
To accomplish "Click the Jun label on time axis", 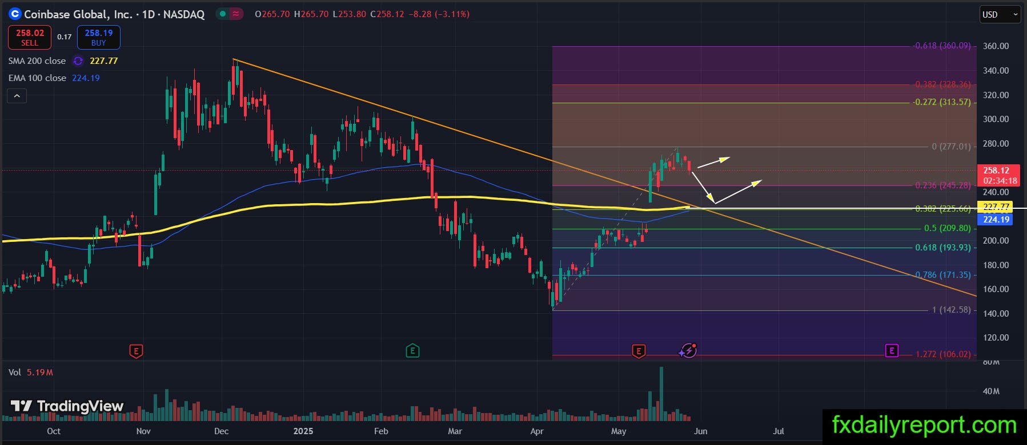I will [700, 431].
